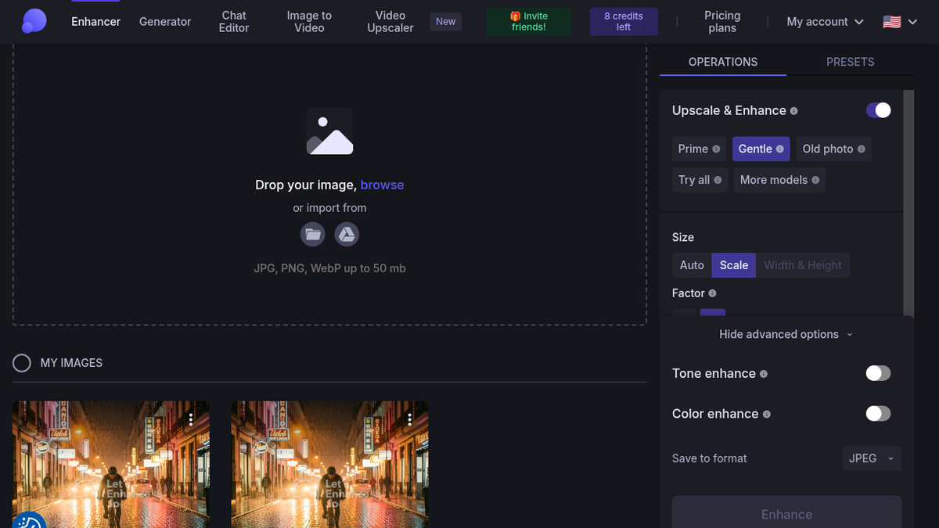939x528 pixels.
Task: Open info icon beside Factor
Action: coord(712,293)
